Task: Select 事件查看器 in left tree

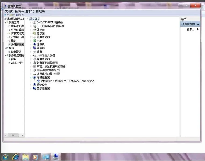Action: [x=17, y=30]
